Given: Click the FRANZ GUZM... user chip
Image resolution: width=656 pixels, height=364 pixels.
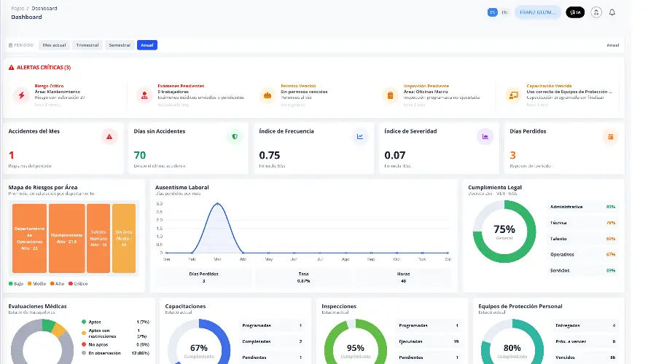Looking at the screenshot, I should coord(538,12).
